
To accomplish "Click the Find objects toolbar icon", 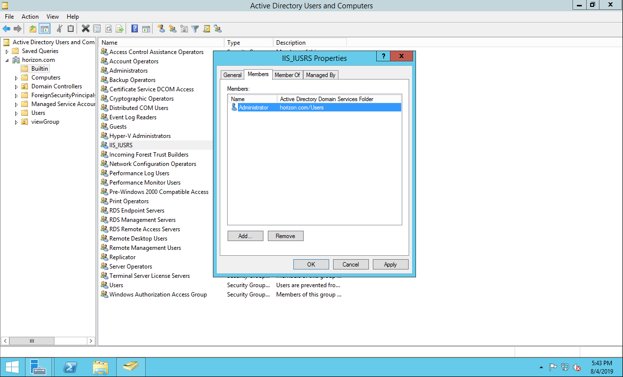I will tap(207, 29).
